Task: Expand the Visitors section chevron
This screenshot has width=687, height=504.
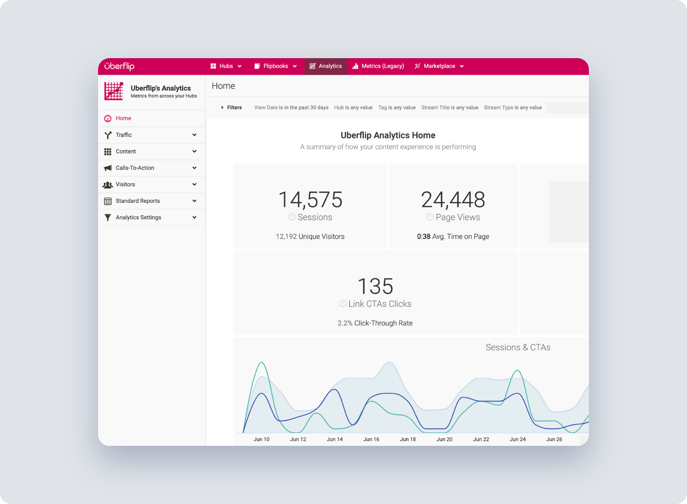Action: point(194,184)
